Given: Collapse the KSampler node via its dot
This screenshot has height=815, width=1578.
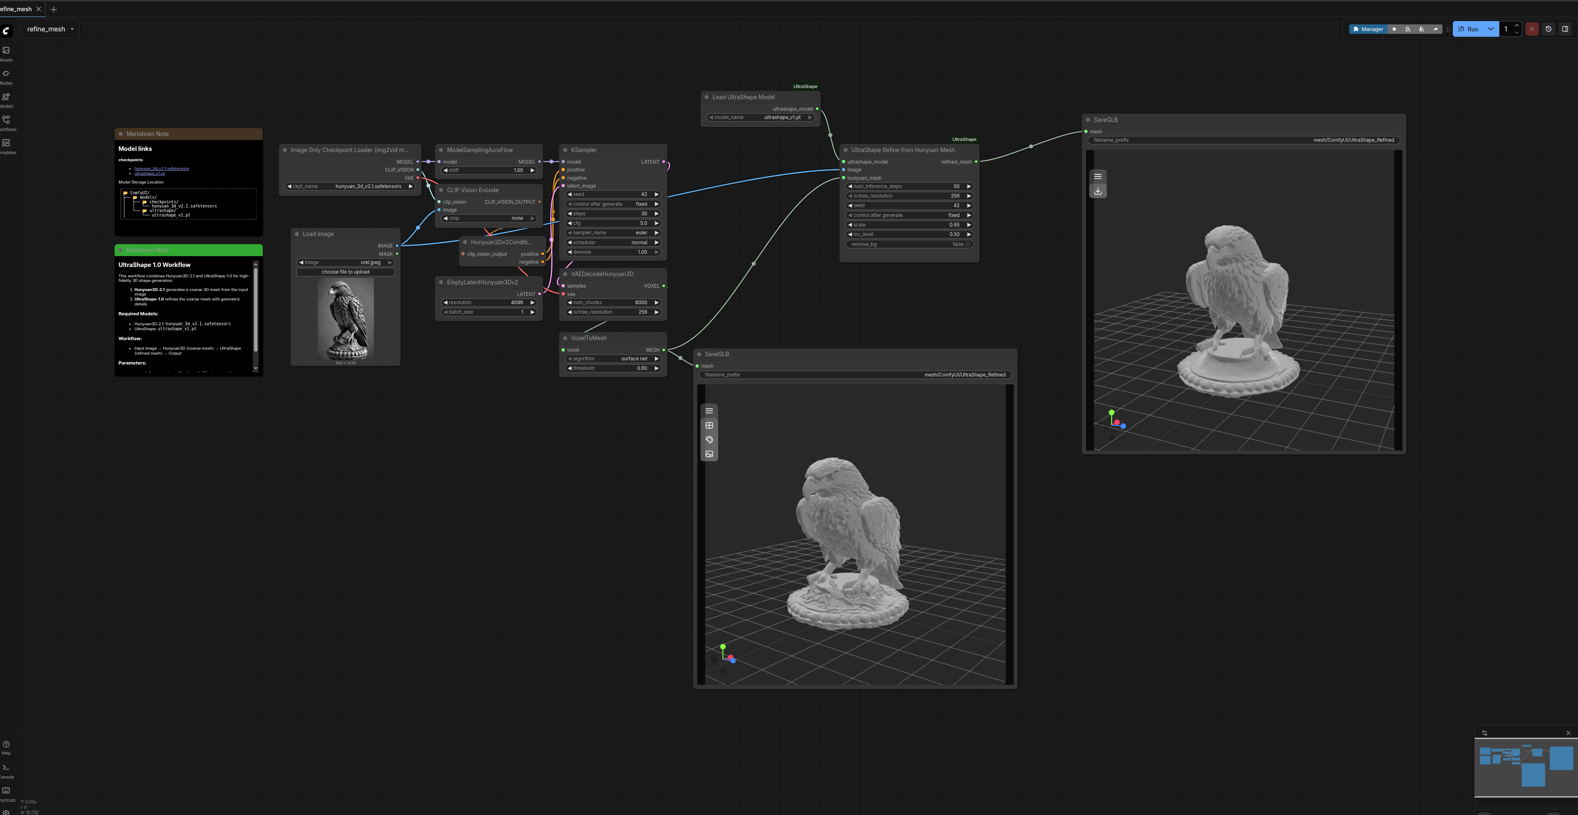Looking at the screenshot, I should pos(565,150).
